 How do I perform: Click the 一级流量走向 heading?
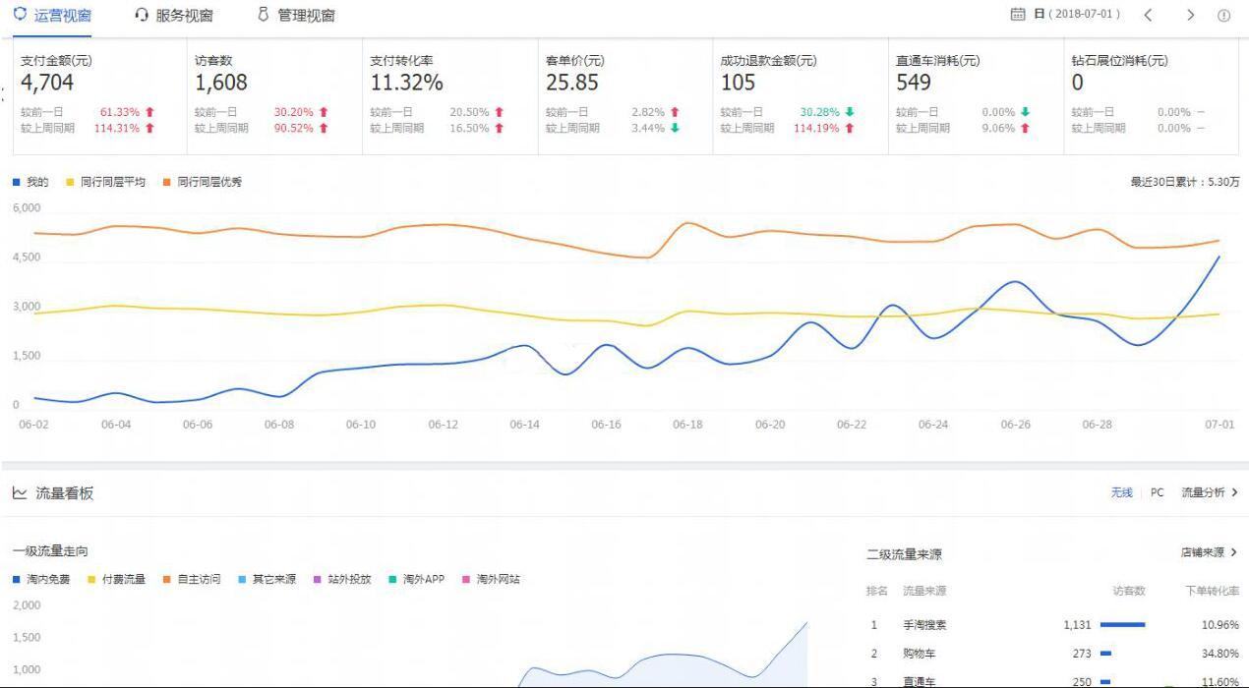[x=50, y=551]
